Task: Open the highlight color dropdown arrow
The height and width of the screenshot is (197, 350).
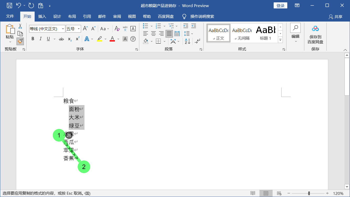Action: [x=105, y=39]
